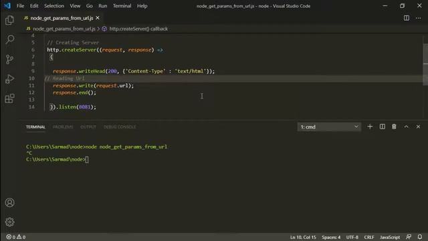
Task: Click terminal command 'node node_get_params_from_url'
Action: click(x=126, y=147)
